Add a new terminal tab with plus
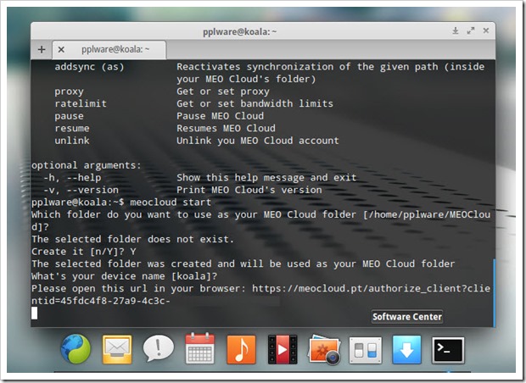Screen dimensions: 526x383 point(42,50)
